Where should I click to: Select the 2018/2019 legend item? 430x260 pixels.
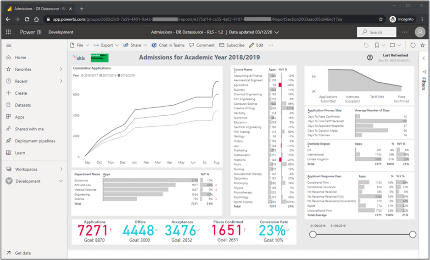pyautogui.click(x=126, y=75)
